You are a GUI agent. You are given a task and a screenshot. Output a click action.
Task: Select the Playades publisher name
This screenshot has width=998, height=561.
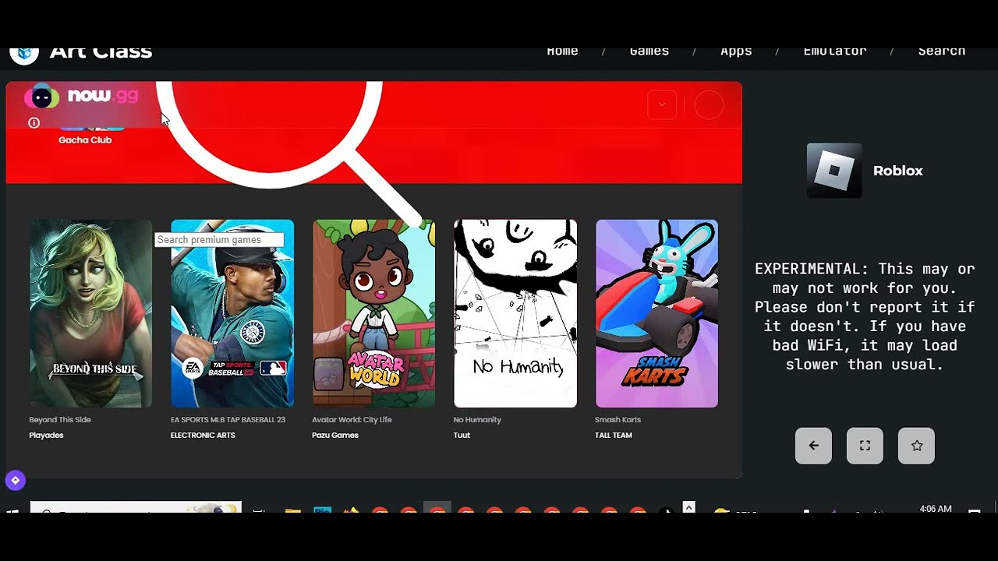[46, 436]
